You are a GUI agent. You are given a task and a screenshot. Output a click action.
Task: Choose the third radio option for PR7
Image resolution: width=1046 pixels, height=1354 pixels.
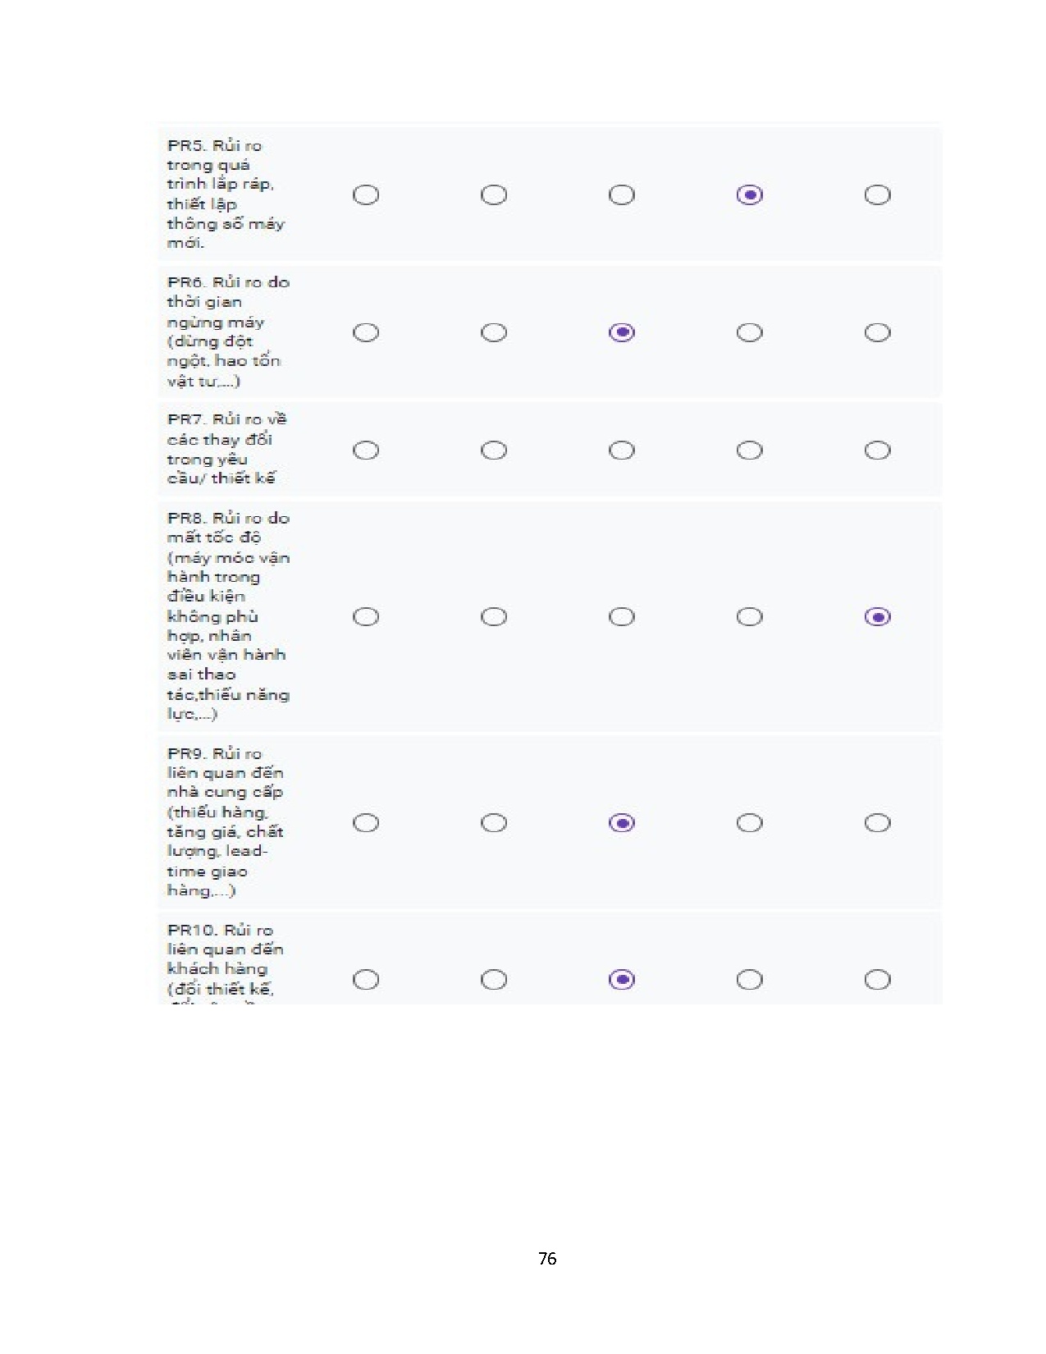[x=622, y=451]
